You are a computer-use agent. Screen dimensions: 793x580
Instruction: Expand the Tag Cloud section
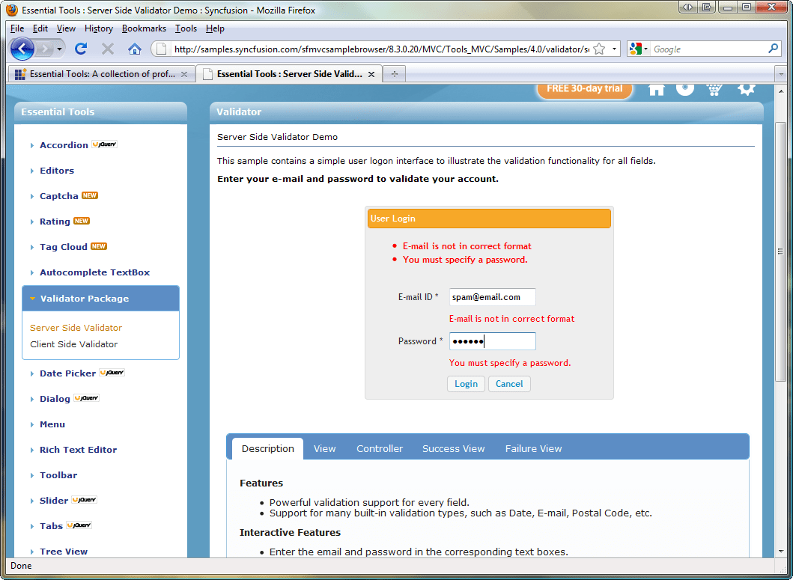click(x=32, y=247)
